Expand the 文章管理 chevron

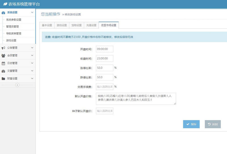click(x=32, y=71)
